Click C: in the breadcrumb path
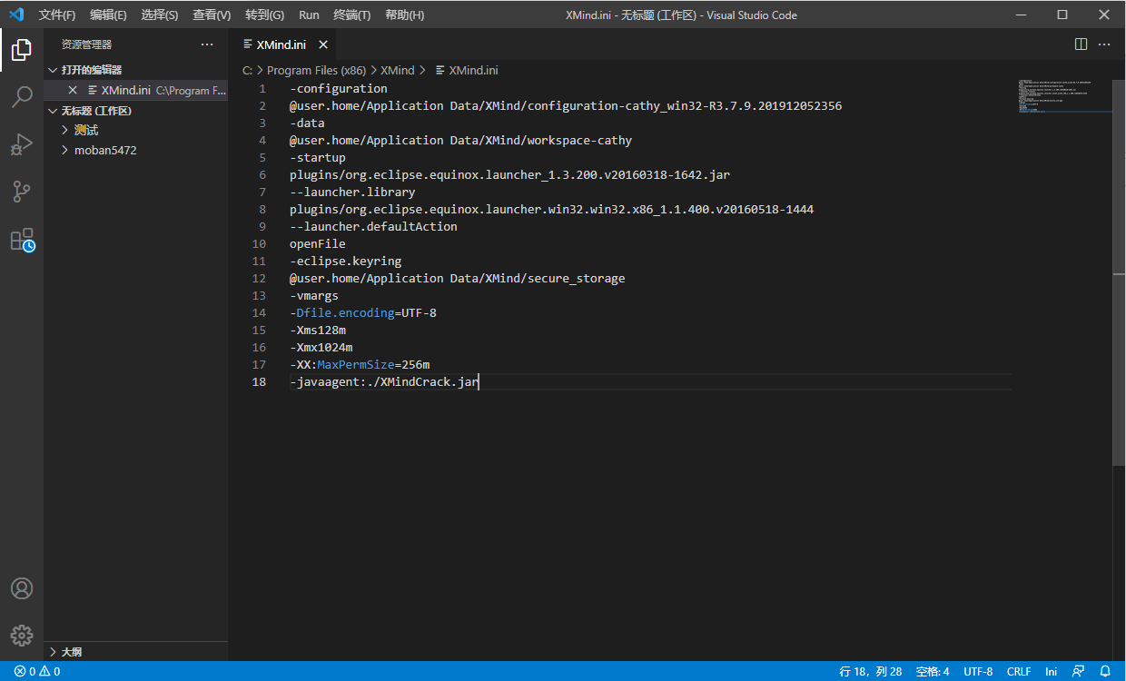The image size is (1126, 681). tap(247, 70)
